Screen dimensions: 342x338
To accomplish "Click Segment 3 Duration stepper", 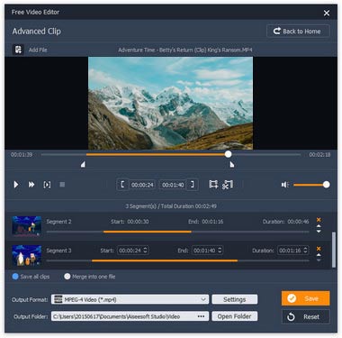I will coord(305,250).
